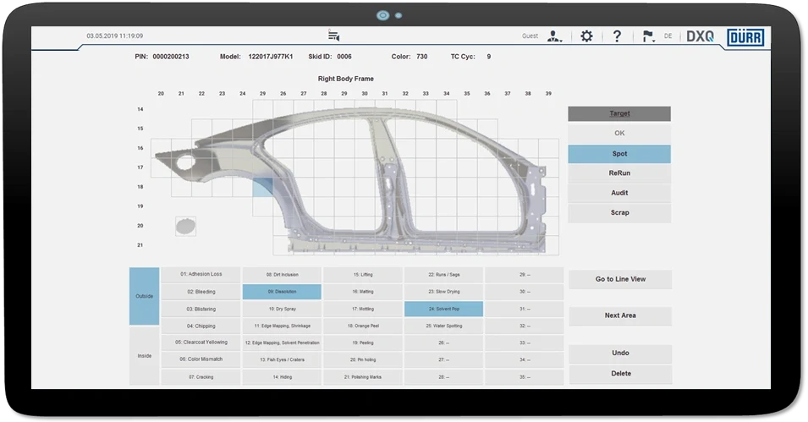808x422 pixels.
Task: Delete the selected defect
Action: [x=620, y=374]
